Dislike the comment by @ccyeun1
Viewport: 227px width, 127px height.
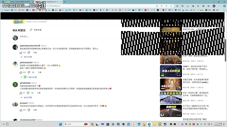pos(29,110)
